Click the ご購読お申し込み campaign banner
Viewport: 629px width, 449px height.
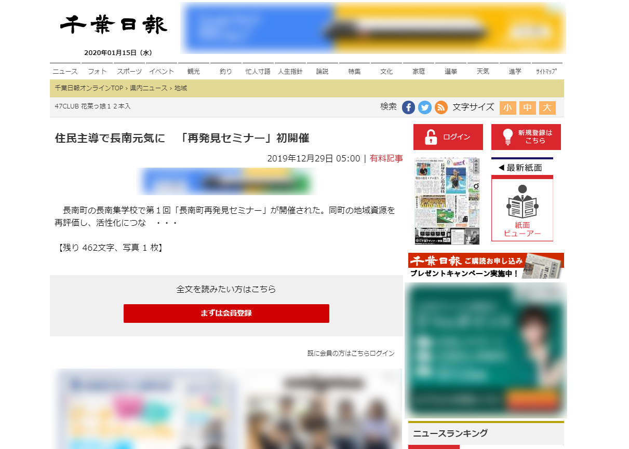(486, 265)
